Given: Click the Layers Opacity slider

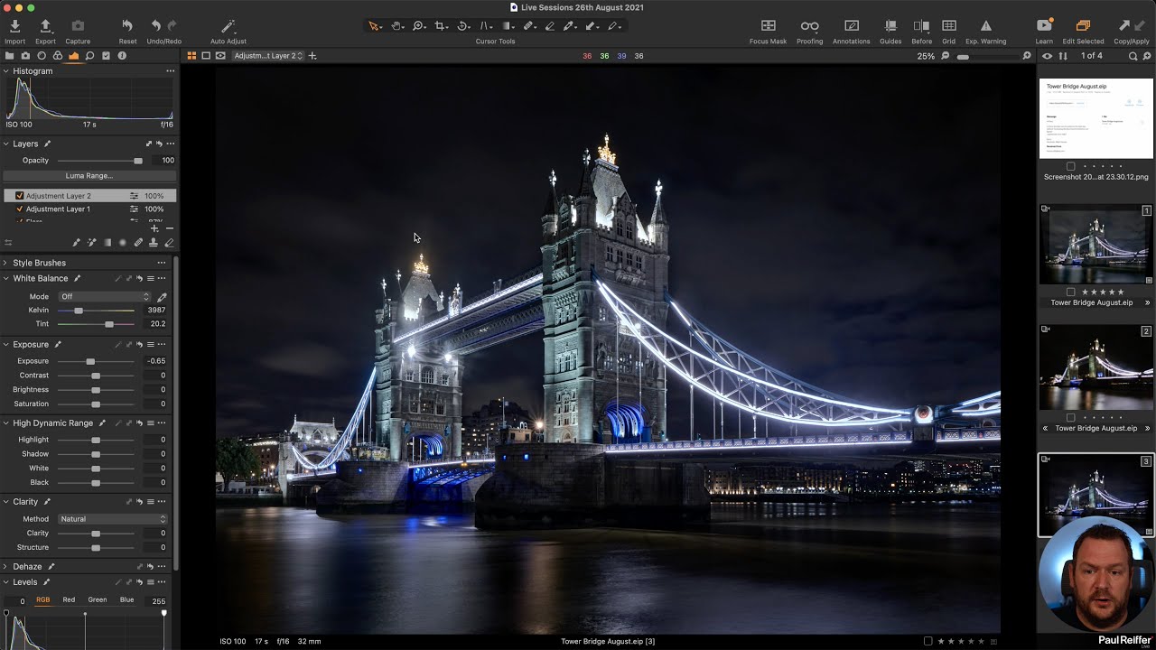Looking at the screenshot, I should (x=100, y=161).
